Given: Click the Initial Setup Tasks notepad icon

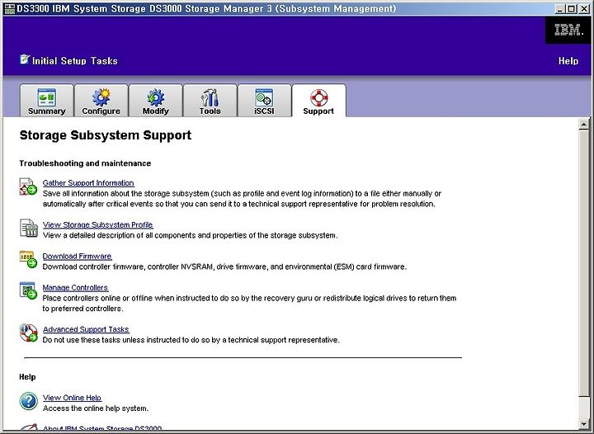Looking at the screenshot, I should 25,59.
